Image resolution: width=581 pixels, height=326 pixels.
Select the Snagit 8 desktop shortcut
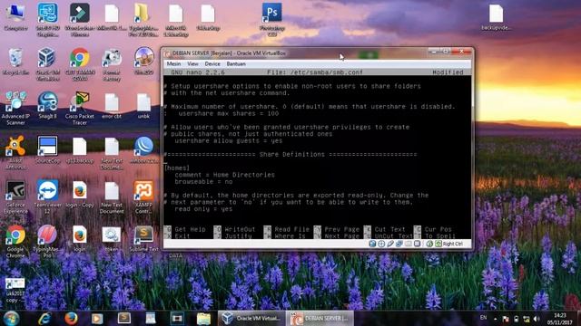pos(47,105)
